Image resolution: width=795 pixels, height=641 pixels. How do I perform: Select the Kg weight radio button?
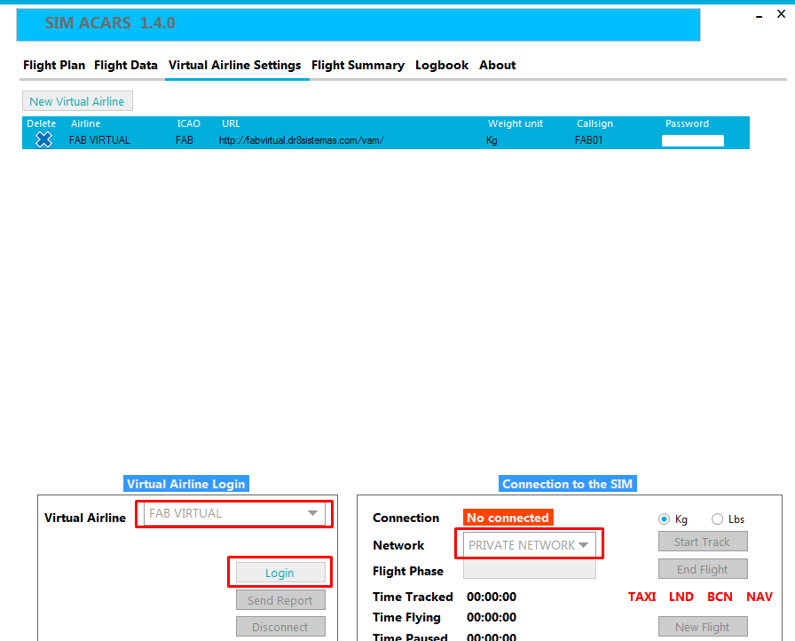click(665, 519)
